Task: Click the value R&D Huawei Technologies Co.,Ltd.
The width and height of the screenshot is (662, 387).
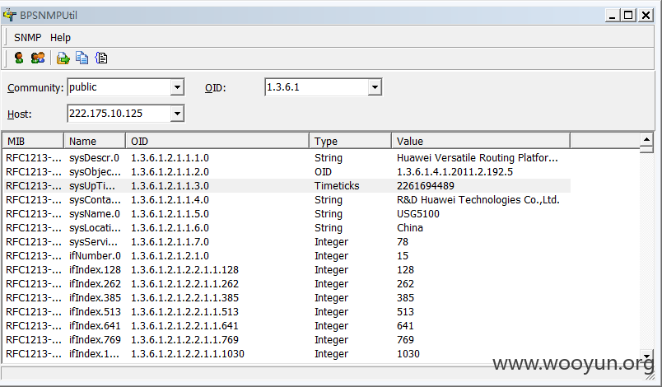Action: [x=478, y=199]
